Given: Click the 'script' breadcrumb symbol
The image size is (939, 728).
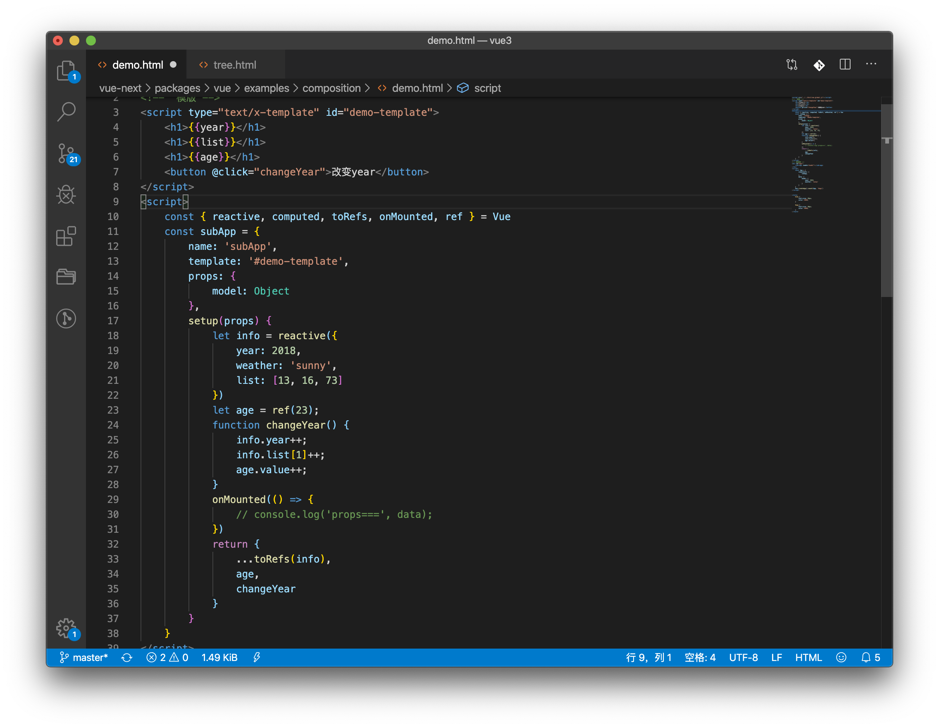Looking at the screenshot, I should point(487,88).
